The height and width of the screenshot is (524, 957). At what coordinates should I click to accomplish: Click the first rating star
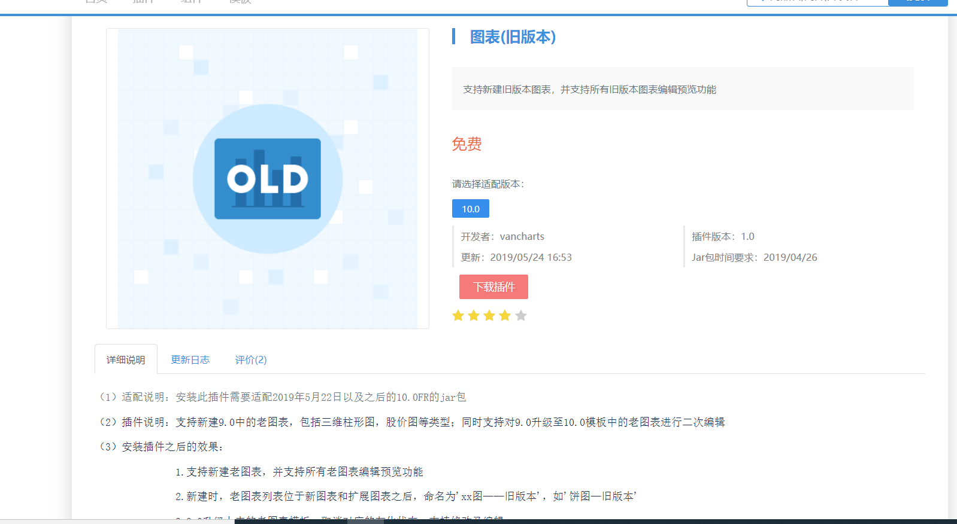(x=458, y=315)
